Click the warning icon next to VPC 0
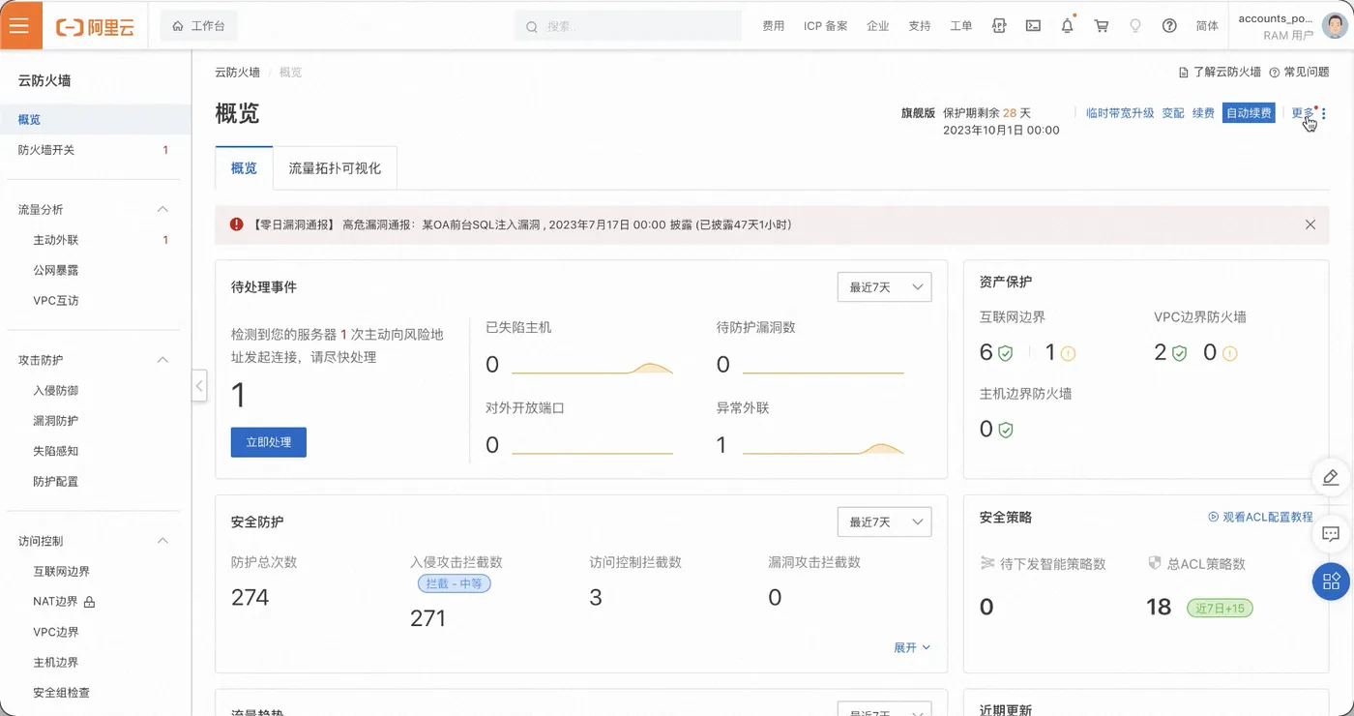The width and height of the screenshot is (1354, 716). (1230, 353)
